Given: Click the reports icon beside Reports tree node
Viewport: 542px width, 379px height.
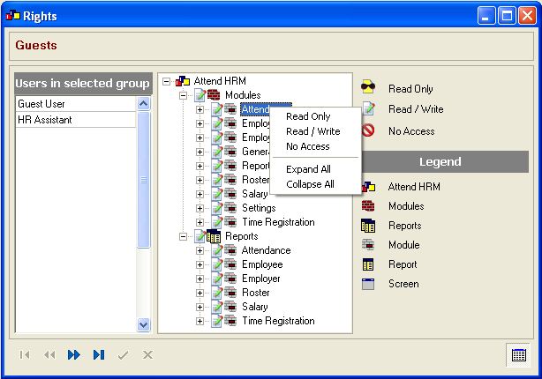Looking at the screenshot, I should pos(214,236).
